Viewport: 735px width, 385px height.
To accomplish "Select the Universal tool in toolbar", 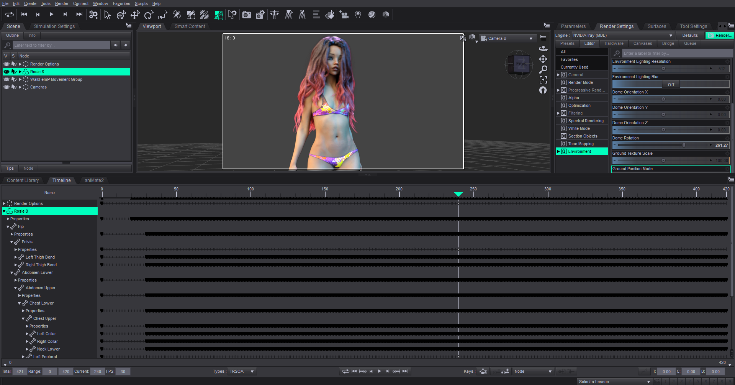I will pyautogui.click(x=121, y=15).
